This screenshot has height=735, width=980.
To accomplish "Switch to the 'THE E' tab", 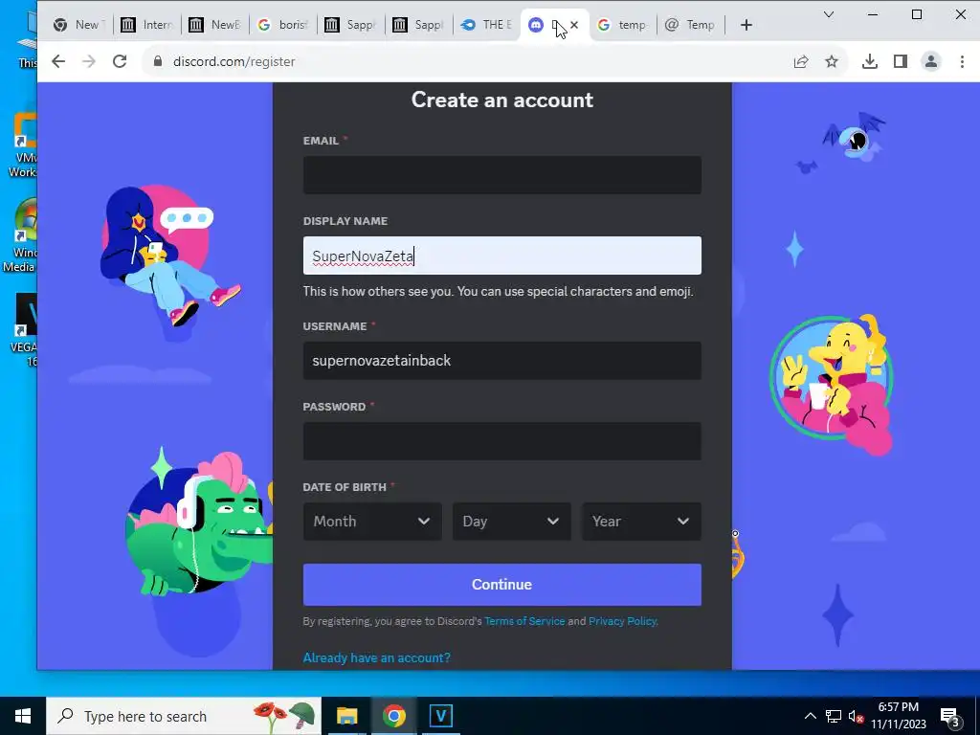I will [487, 25].
